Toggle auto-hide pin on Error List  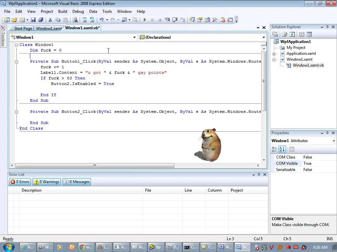coord(259,175)
